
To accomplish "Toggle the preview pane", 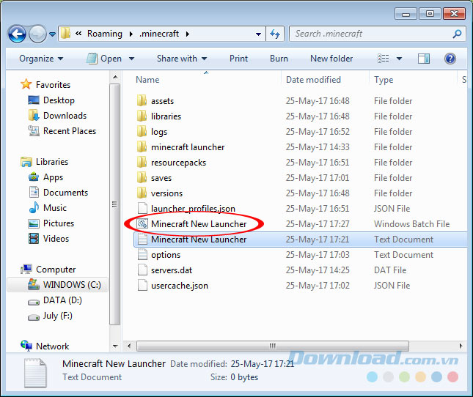I will click(x=424, y=59).
